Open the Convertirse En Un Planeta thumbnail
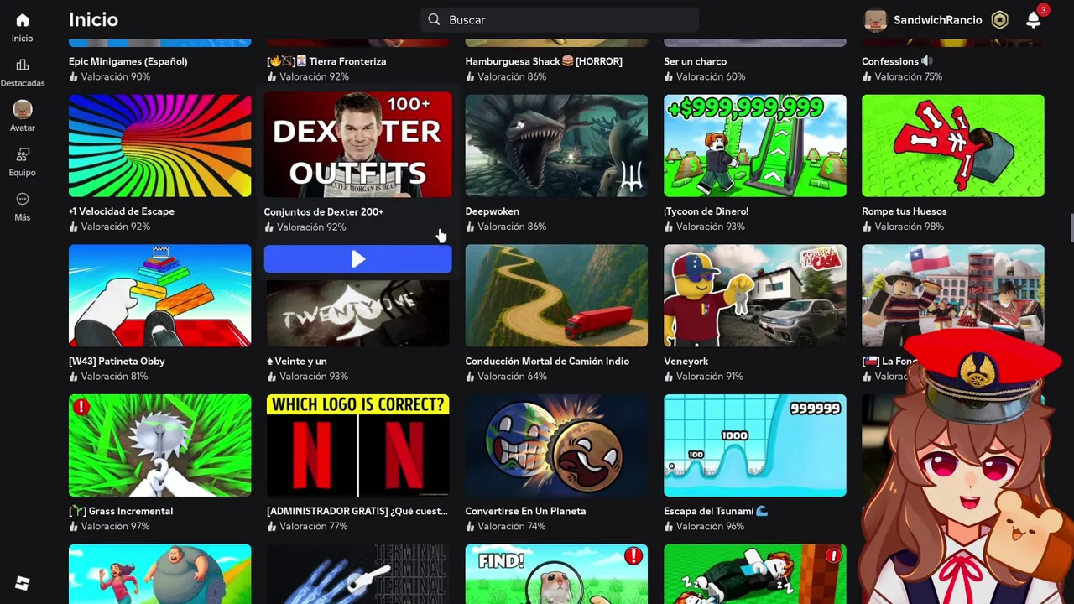The height and width of the screenshot is (604, 1074). coord(556,445)
